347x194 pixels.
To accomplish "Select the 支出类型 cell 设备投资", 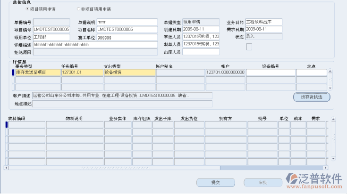I will [130, 73].
